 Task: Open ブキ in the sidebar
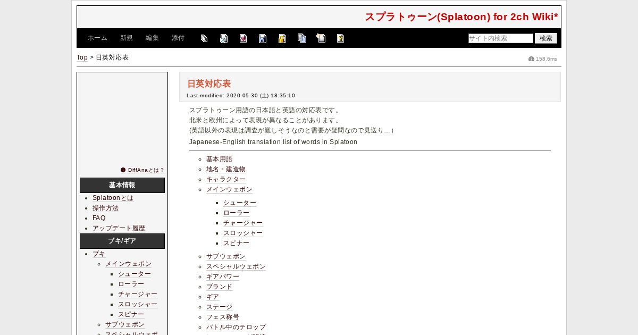click(99, 254)
